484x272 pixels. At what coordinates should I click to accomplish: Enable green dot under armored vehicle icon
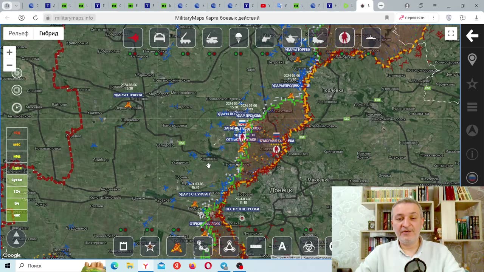point(157,54)
